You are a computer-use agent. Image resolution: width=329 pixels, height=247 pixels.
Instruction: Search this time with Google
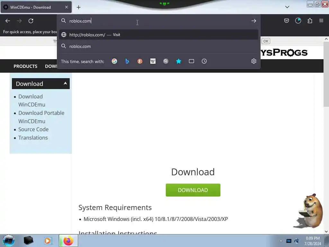(x=114, y=61)
